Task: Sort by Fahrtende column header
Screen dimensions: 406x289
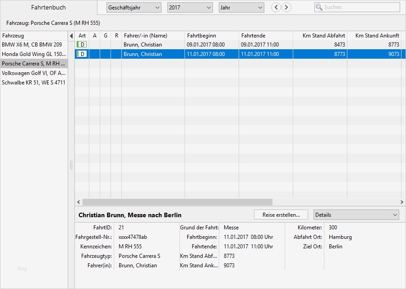Action: point(266,36)
